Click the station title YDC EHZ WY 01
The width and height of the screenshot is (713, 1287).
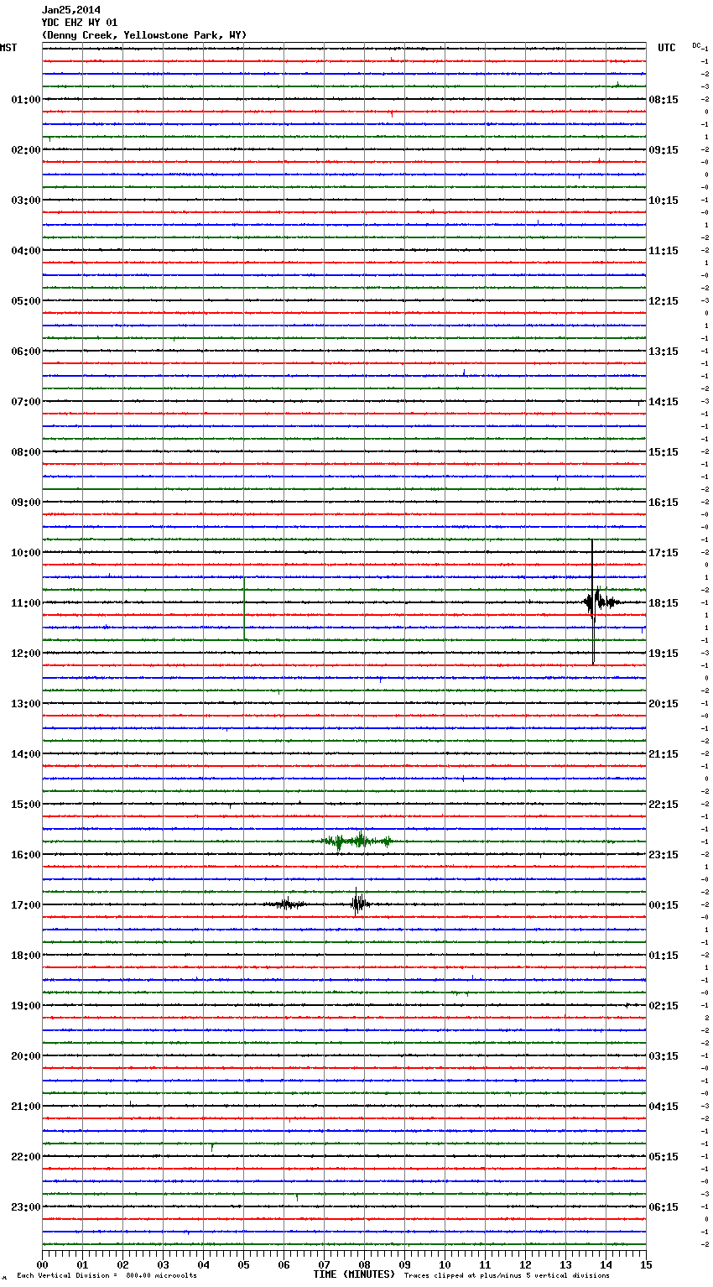click(80, 23)
